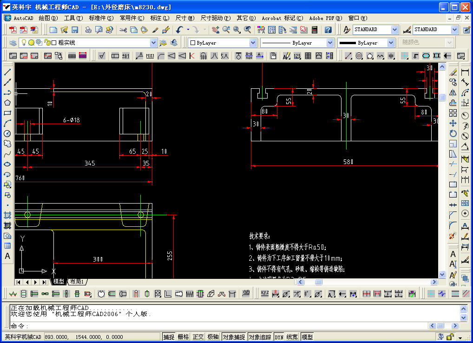
Task: Select the Multiline Text tool A
Action: click(7, 256)
